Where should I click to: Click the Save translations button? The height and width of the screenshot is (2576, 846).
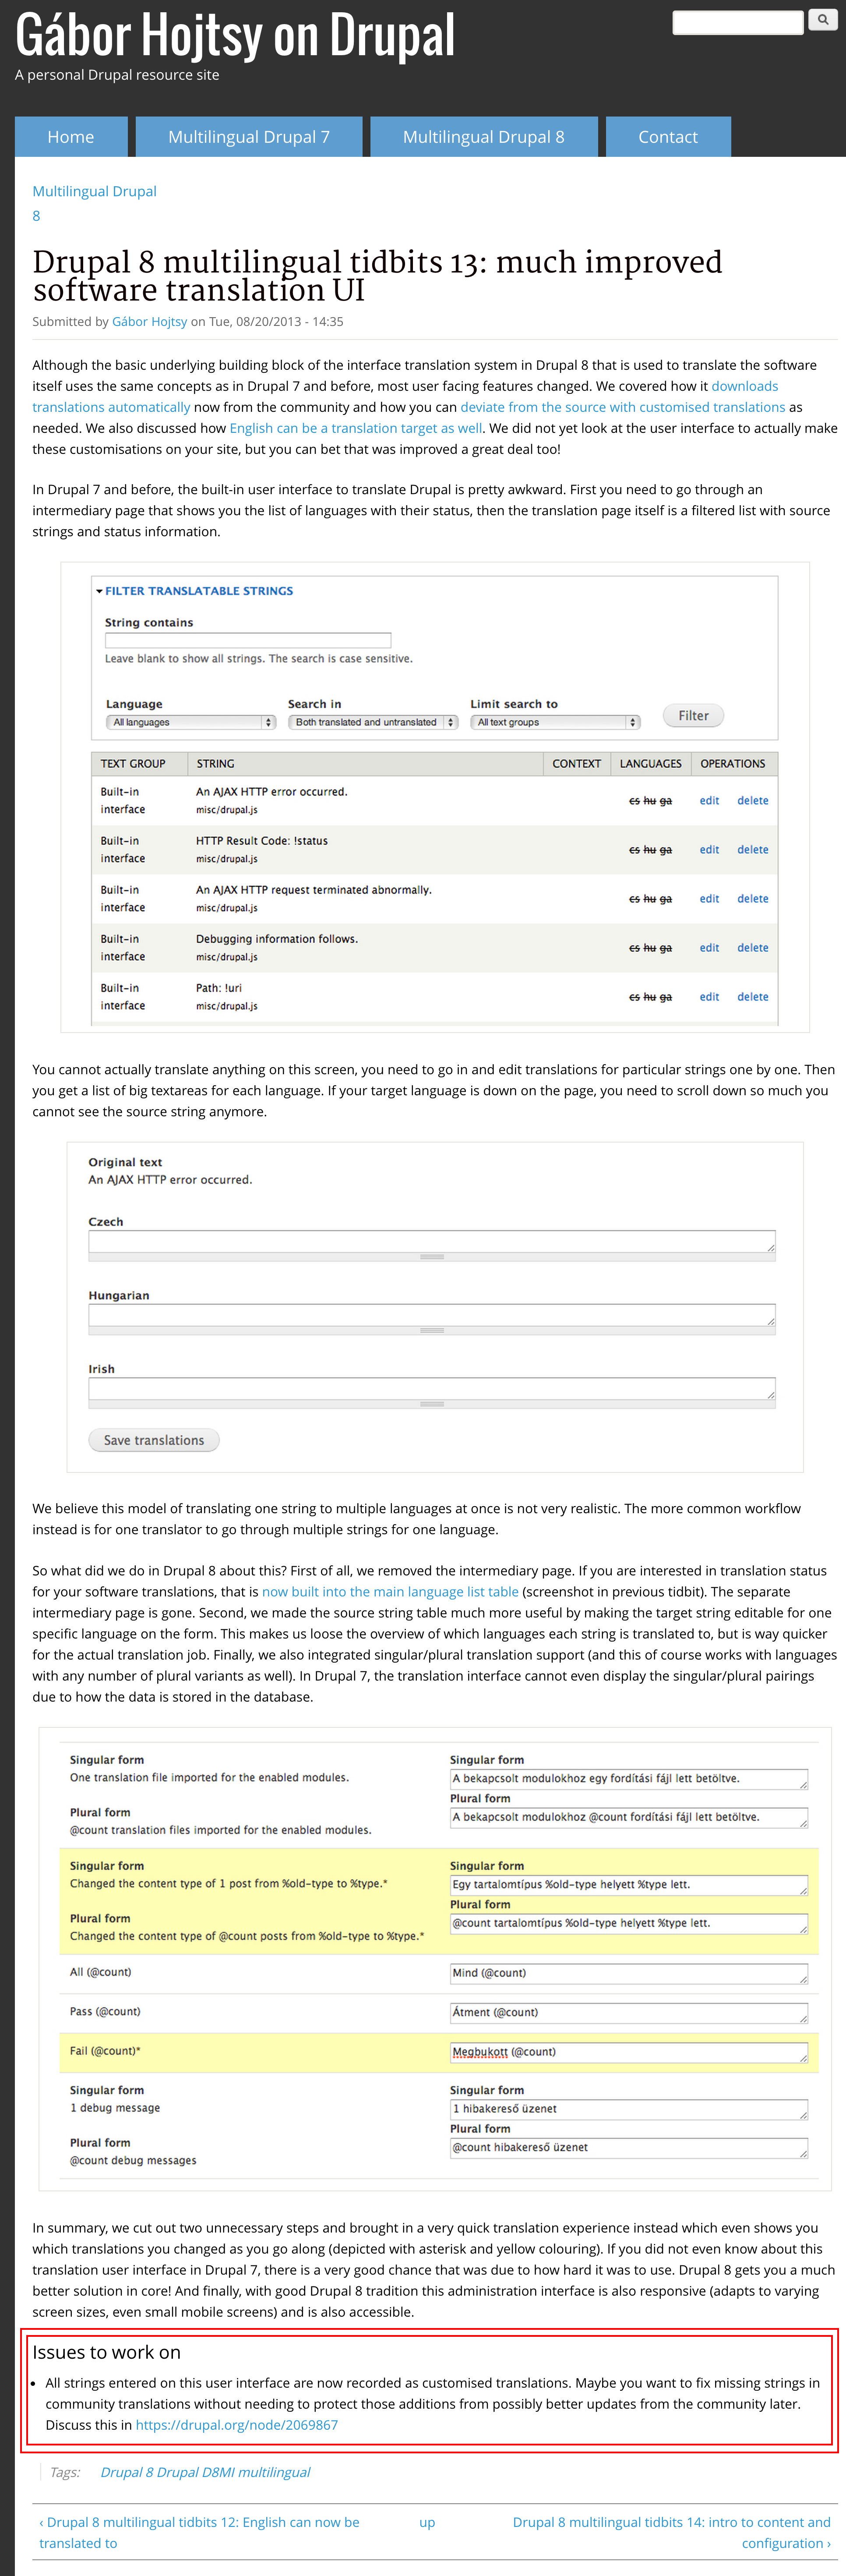click(154, 1440)
